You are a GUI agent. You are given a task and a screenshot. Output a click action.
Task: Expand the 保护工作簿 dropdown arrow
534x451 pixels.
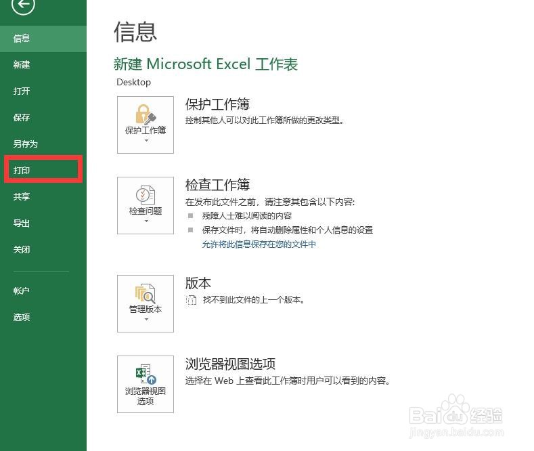pyautogui.click(x=146, y=140)
